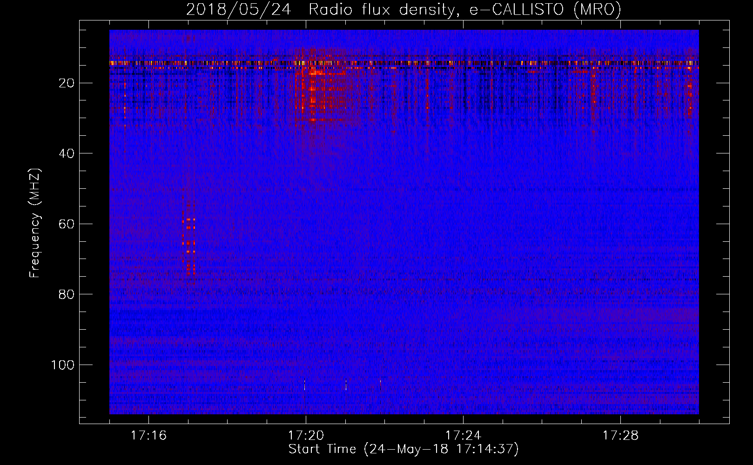The width and height of the screenshot is (753, 465).
Task: Click the y-axis tick label '40'
Action: pyautogui.click(x=67, y=153)
